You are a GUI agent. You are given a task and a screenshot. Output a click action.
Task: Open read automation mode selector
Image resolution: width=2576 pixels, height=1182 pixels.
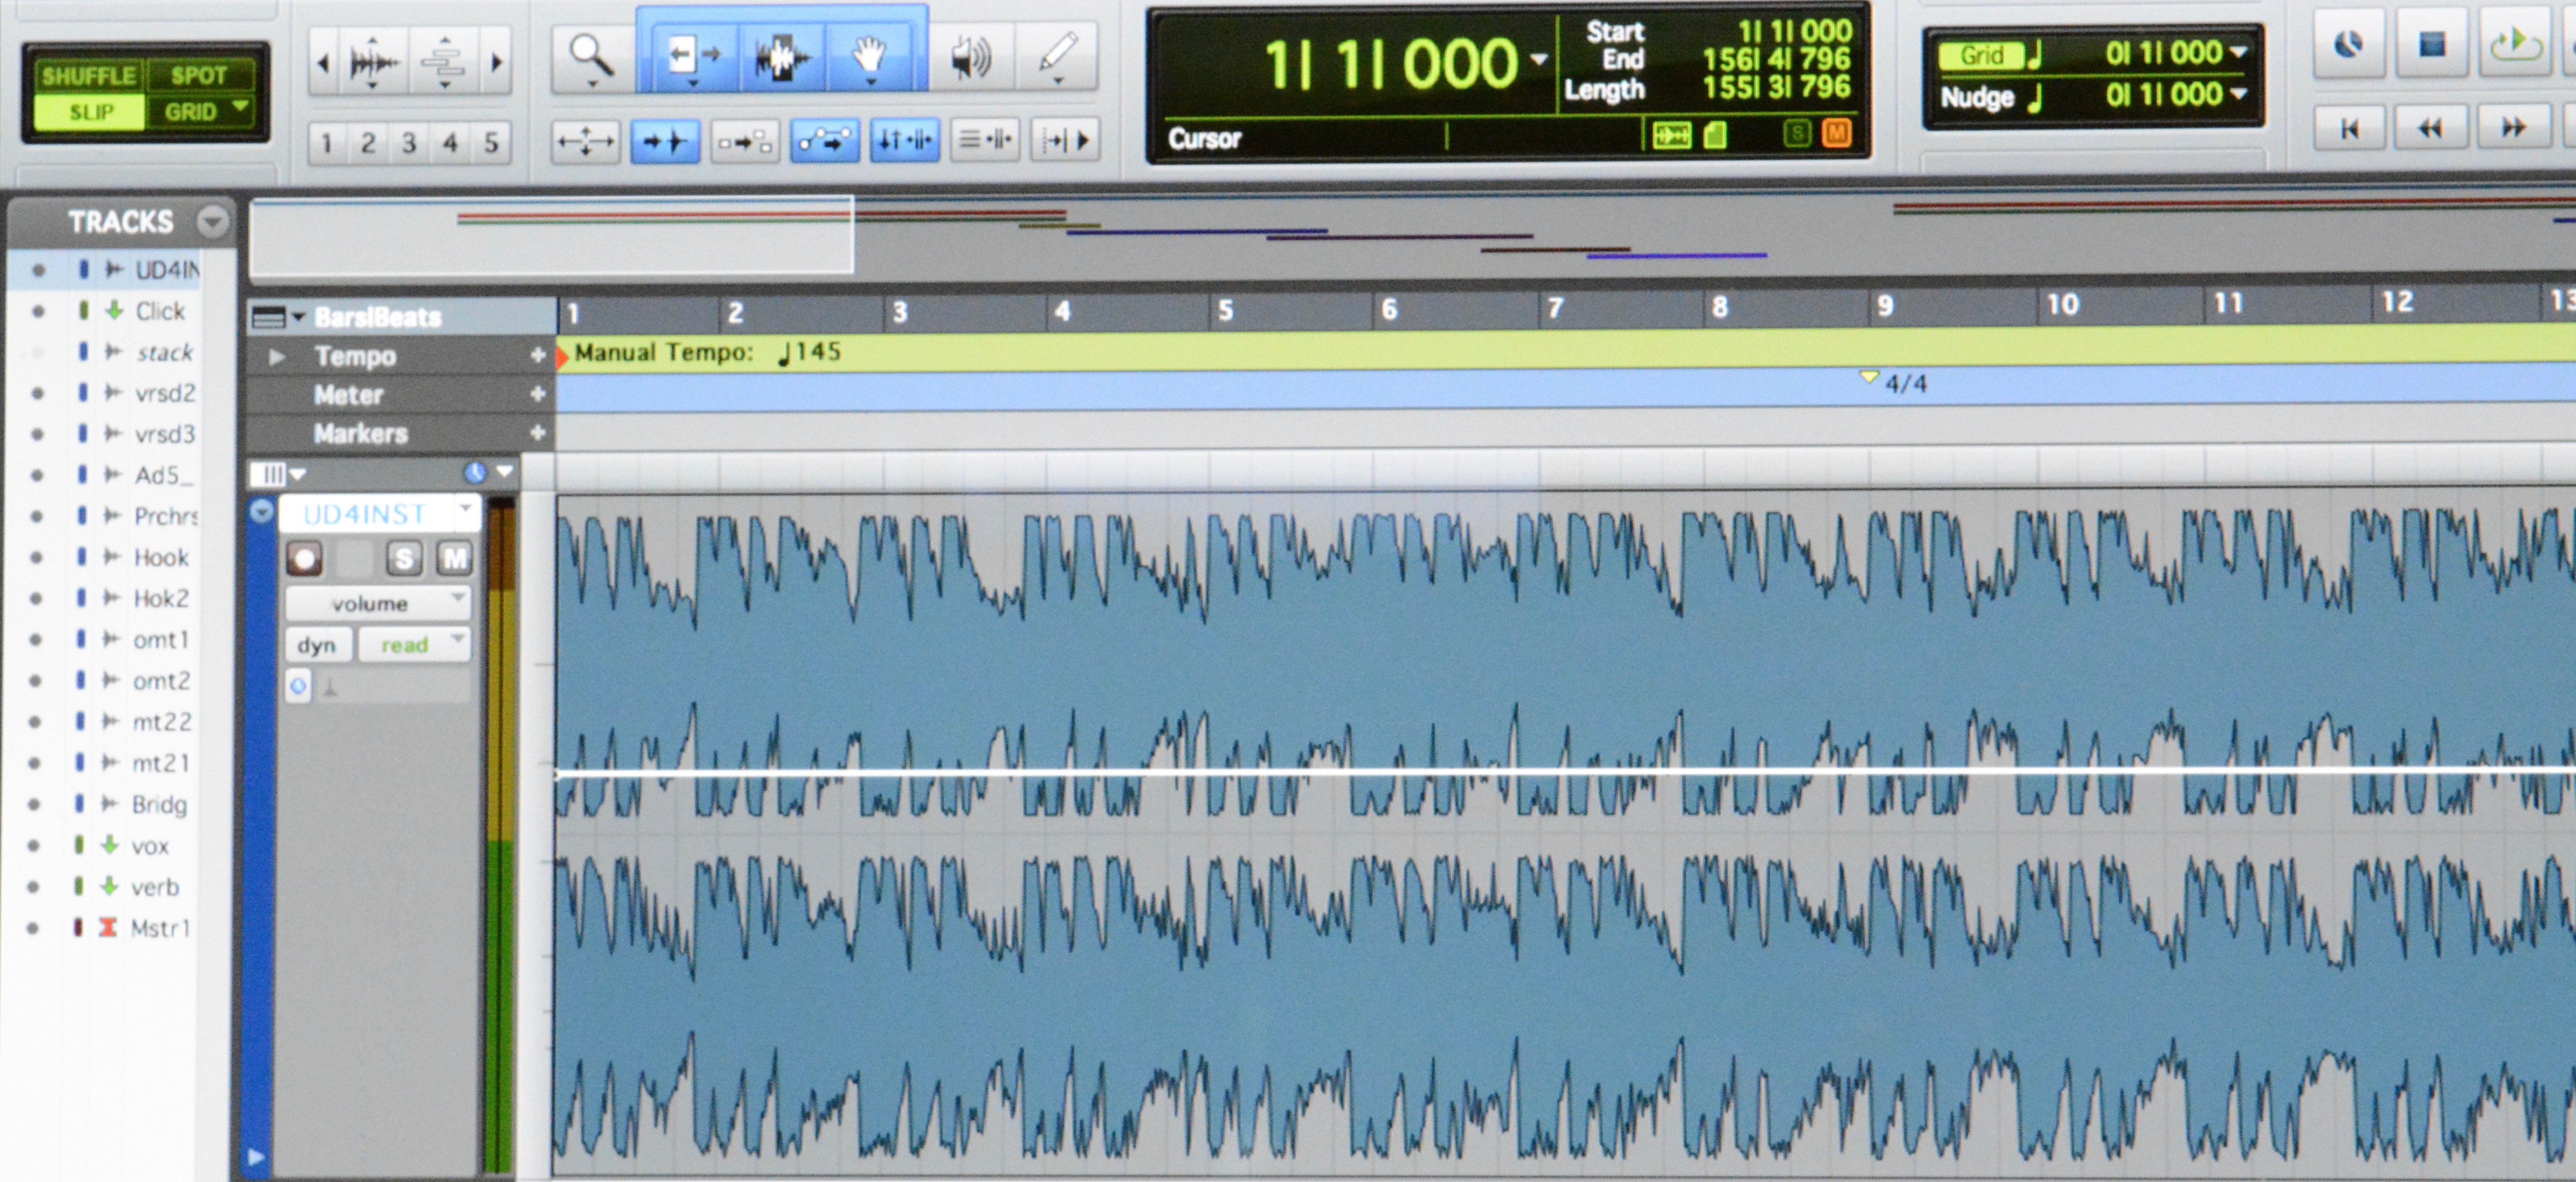click(x=414, y=645)
